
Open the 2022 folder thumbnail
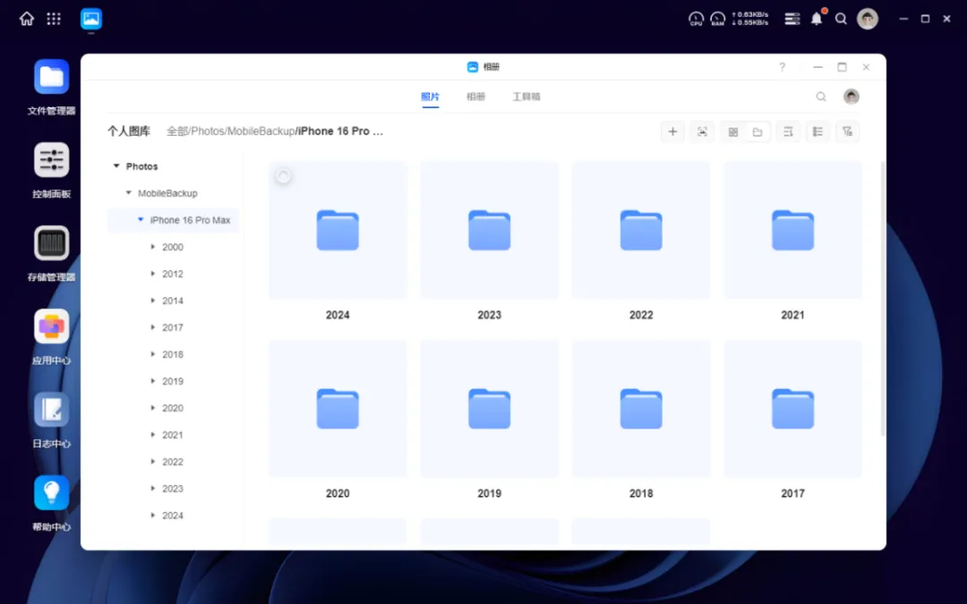point(641,231)
